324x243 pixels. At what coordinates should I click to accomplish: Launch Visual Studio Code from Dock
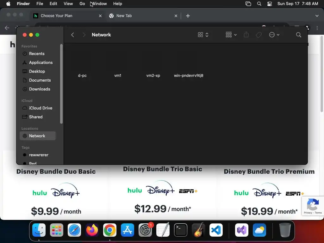tap(216, 230)
